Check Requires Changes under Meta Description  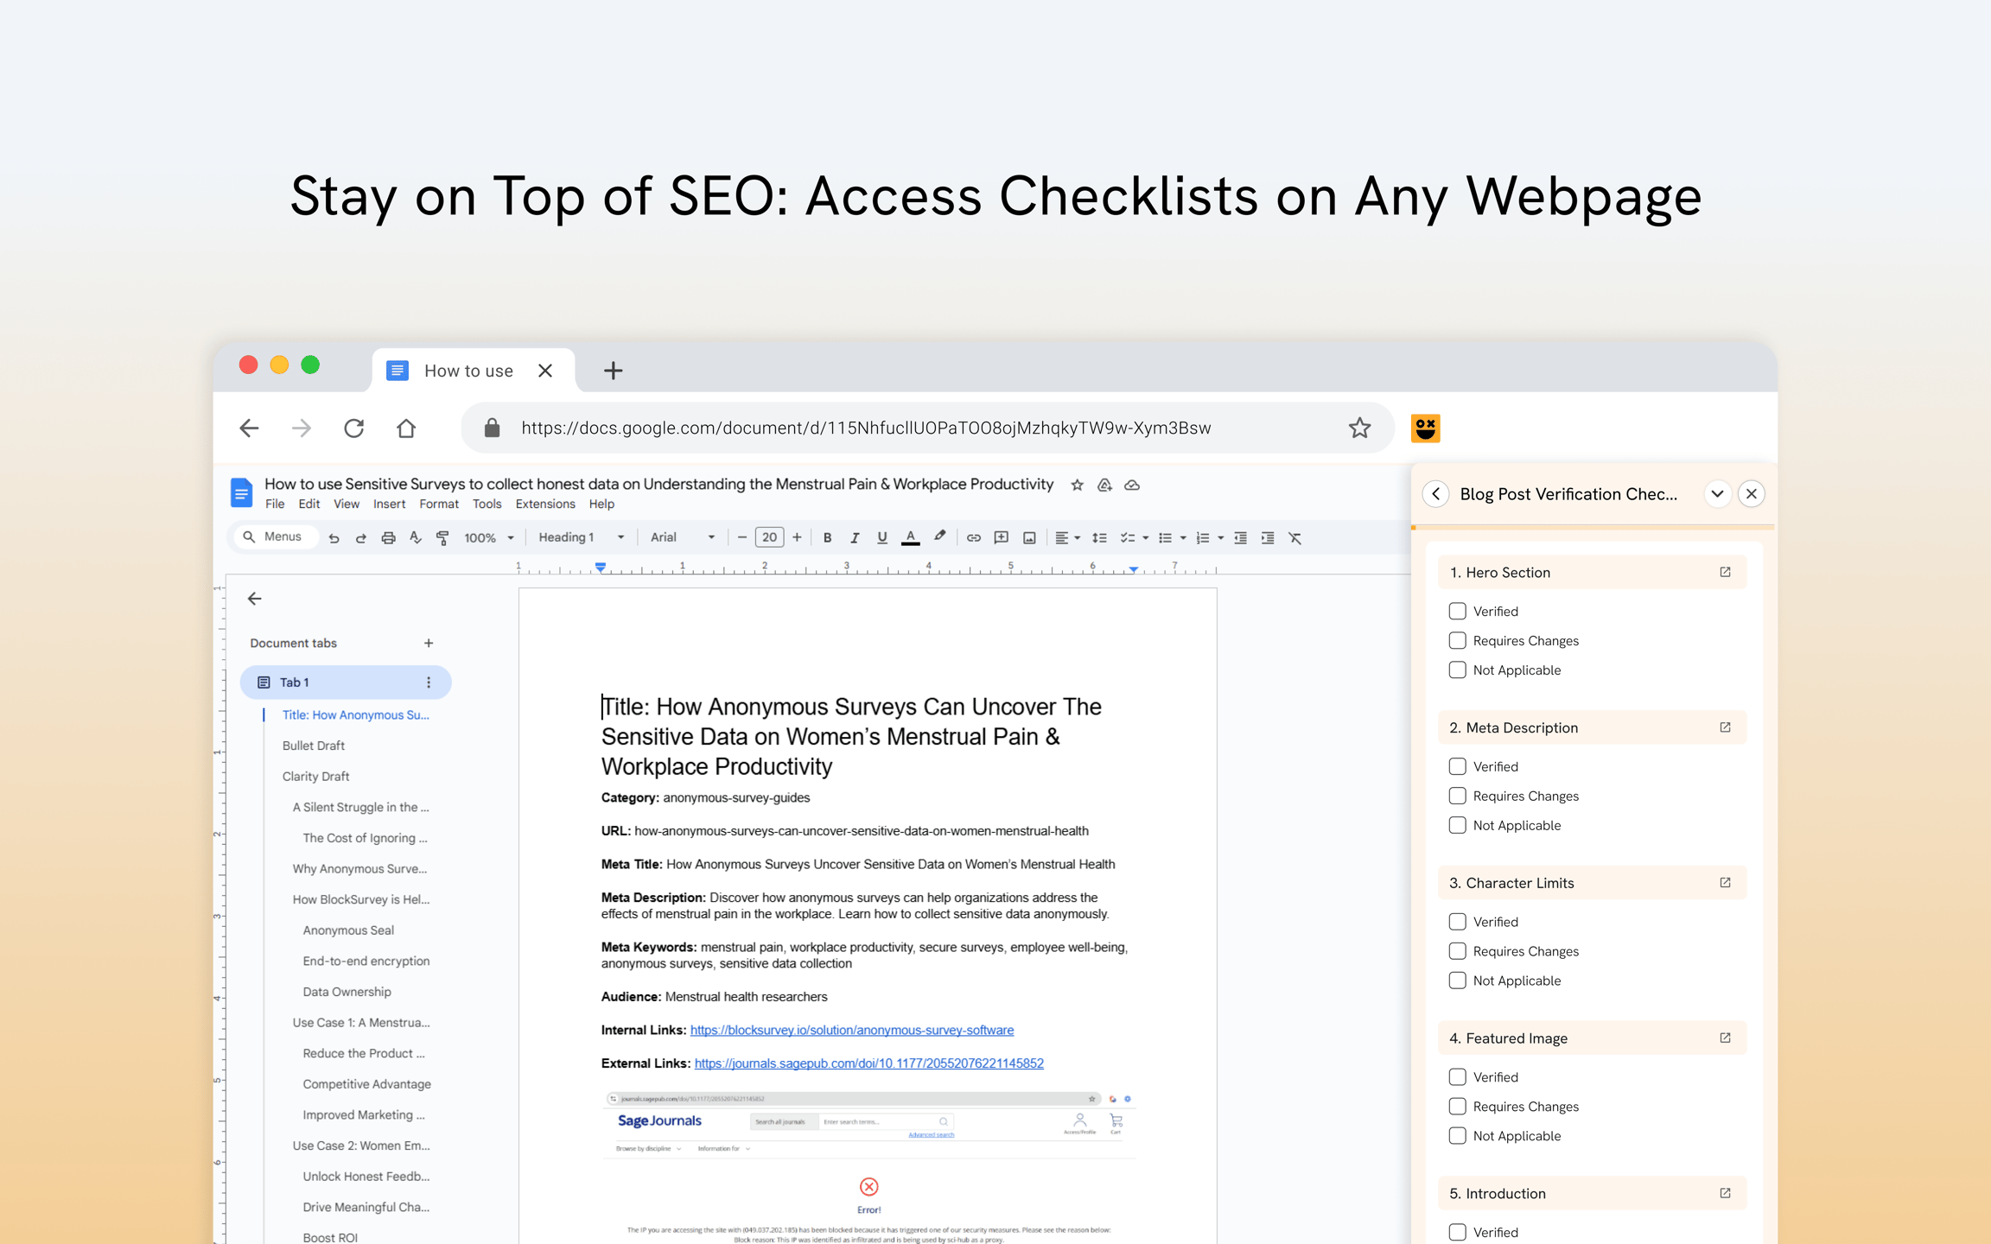(1457, 796)
